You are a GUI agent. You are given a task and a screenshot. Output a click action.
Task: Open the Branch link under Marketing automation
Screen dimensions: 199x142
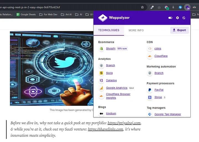coord(159,73)
